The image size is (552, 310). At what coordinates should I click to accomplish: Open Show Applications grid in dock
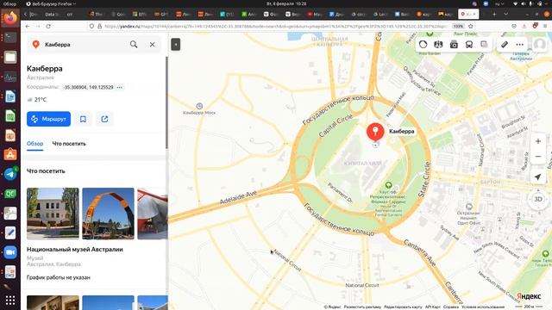[10, 301]
